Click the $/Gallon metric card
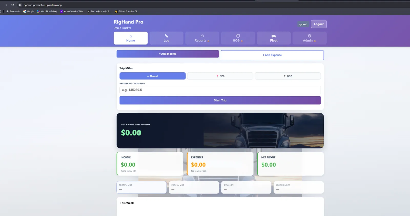410x216 pixels. pos(246,187)
